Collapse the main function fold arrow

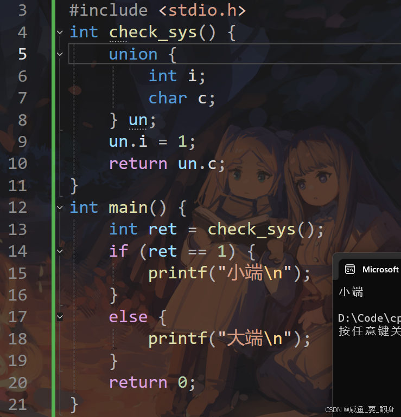click(x=60, y=207)
